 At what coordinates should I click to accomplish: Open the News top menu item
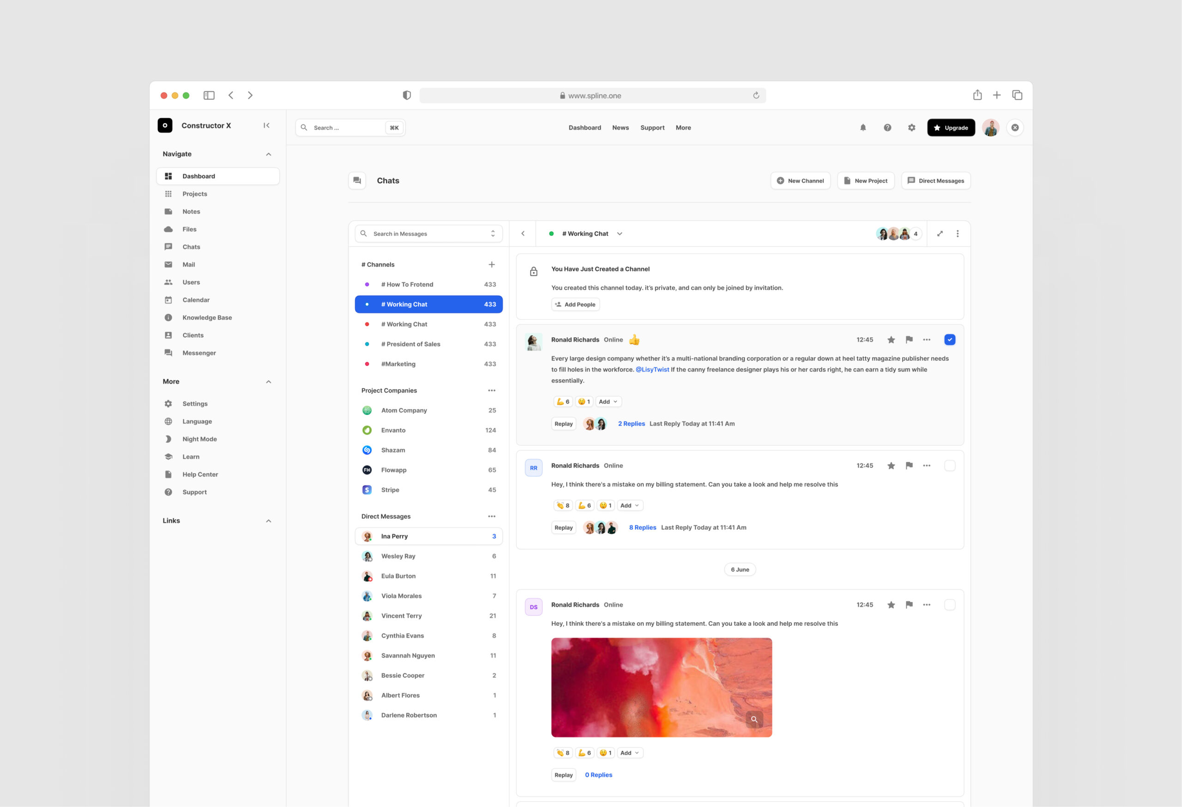pos(620,127)
